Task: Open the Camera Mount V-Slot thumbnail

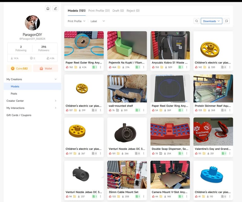Action: click(x=170, y=175)
